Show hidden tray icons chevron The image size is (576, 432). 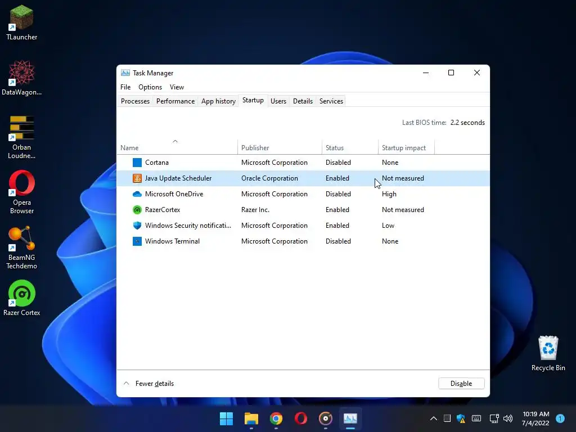coord(434,418)
